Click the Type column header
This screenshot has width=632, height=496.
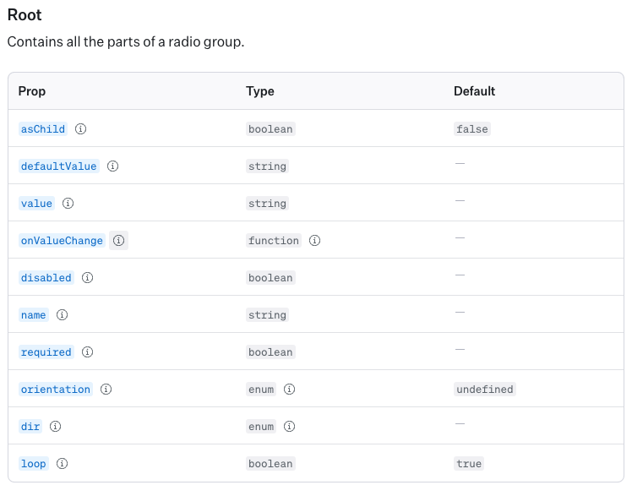pyautogui.click(x=260, y=91)
